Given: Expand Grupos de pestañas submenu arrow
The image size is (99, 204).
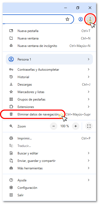Looking at the screenshot, I should (89, 99).
